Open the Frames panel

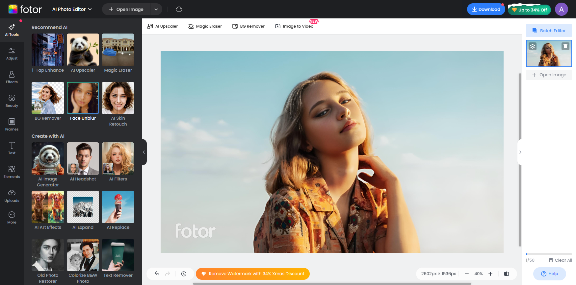pos(12,125)
